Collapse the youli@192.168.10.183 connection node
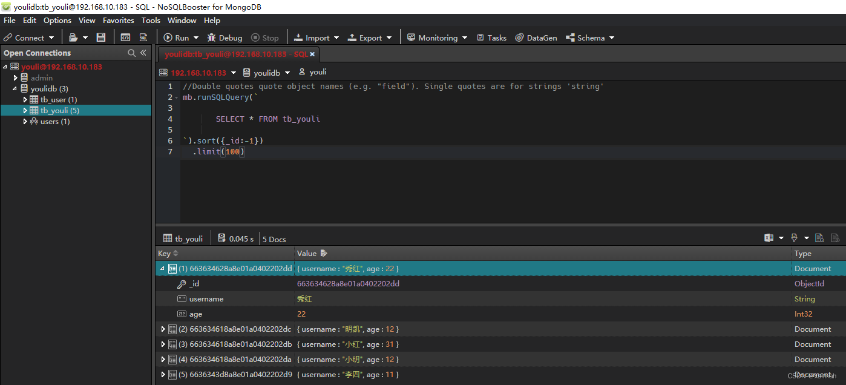846x385 pixels. click(x=5, y=67)
